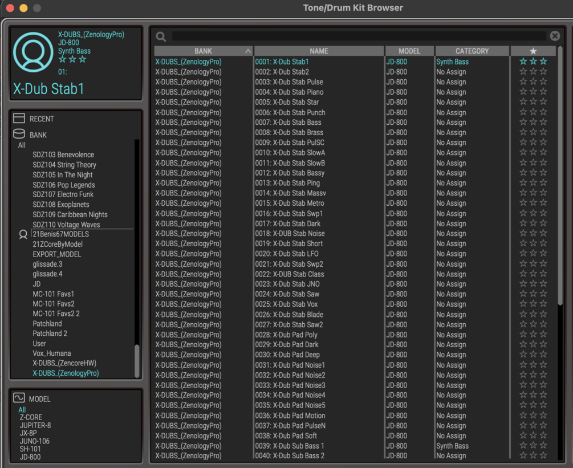
Task: Toggle star rating for 0010: X-Dub Stab SlowA
Action: tap(533, 152)
